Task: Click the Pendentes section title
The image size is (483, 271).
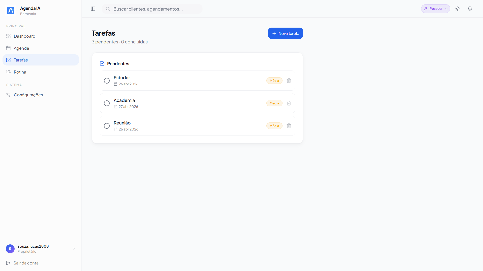Action: tap(118, 64)
